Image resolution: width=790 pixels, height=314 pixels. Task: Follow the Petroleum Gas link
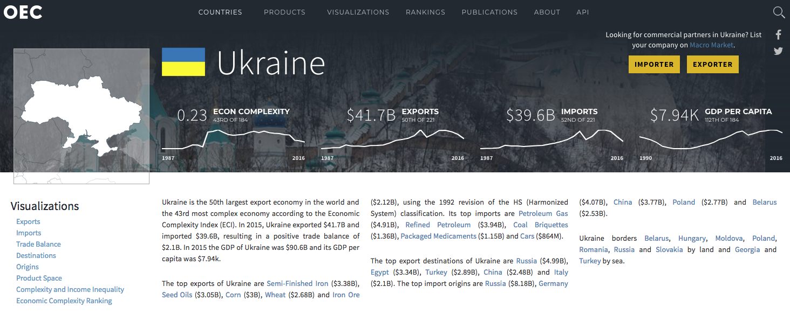[543, 213]
